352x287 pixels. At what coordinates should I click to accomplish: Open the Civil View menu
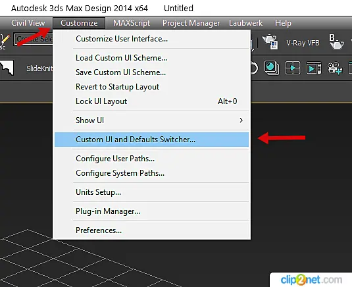[28, 23]
